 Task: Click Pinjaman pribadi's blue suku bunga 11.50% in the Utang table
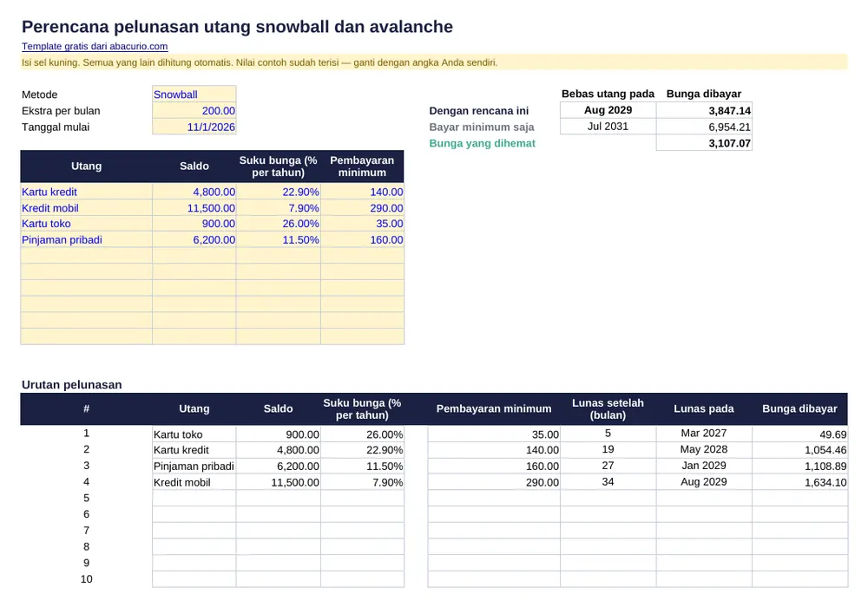pos(279,240)
